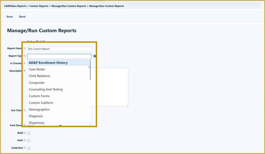
Task: Select ADAP Enrollment History option
Action: tap(59, 63)
